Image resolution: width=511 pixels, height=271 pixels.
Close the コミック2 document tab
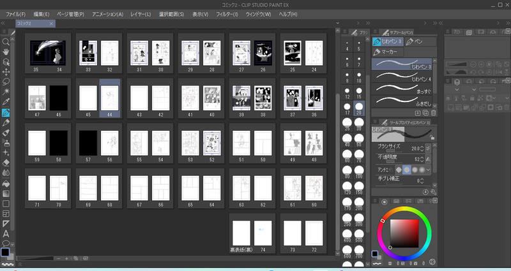point(51,24)
